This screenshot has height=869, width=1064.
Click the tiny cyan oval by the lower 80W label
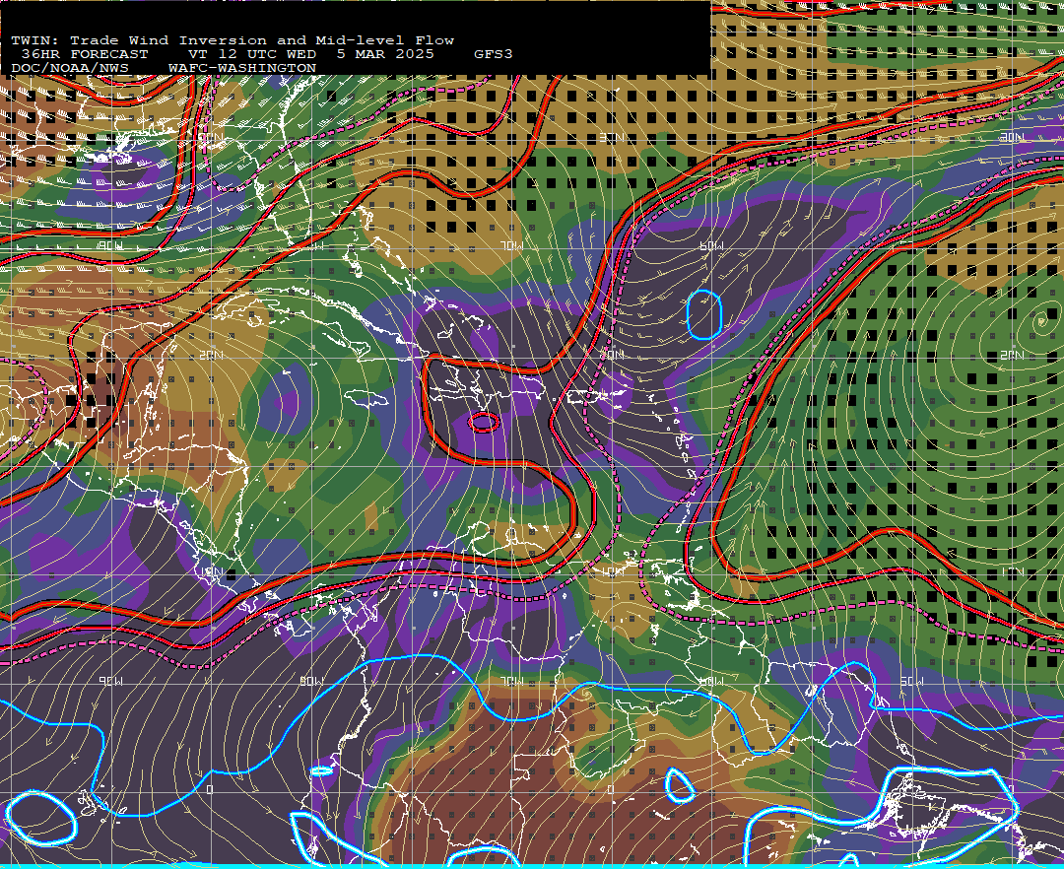(x=321, y=770)
